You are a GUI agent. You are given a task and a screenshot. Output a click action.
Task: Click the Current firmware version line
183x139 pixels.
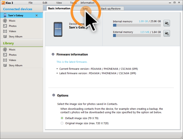pos(98,69)
